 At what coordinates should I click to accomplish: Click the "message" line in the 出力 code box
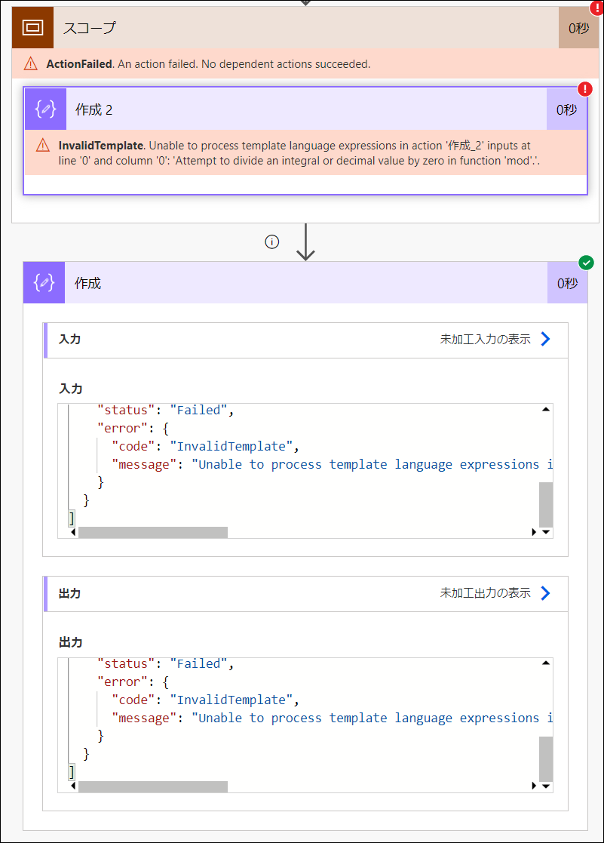click(x=332, y=718)
